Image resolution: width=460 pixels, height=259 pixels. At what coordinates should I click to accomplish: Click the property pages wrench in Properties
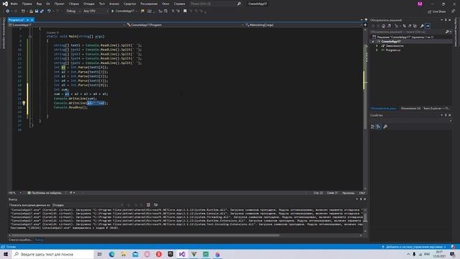[385, 127]
